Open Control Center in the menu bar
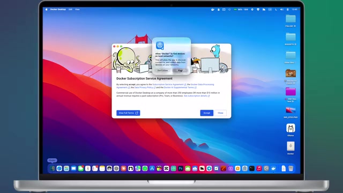This screenshot has height=193, width=343. tap(288, 10)
